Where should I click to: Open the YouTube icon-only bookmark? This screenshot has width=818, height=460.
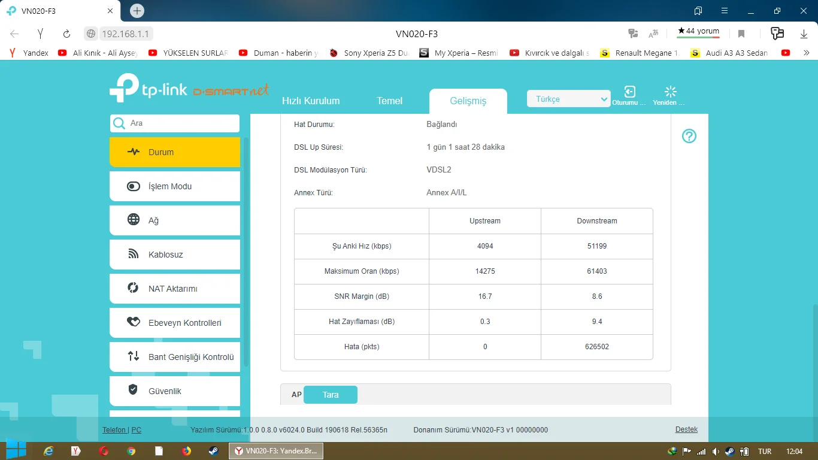(786, 53)
